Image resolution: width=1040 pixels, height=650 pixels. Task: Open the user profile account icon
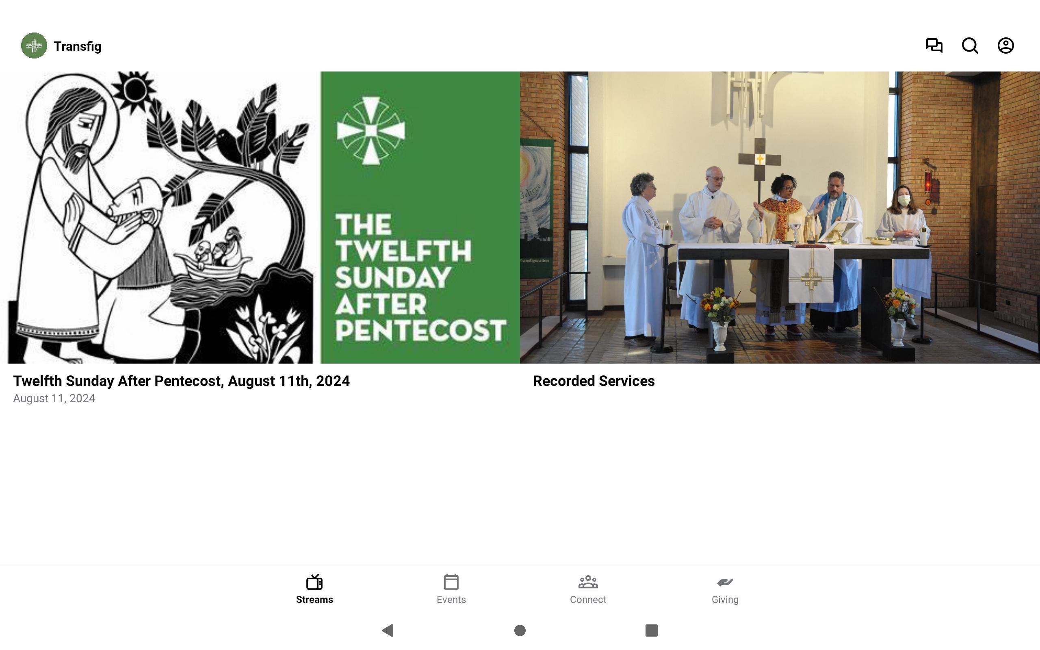(x=1005, y=45)
